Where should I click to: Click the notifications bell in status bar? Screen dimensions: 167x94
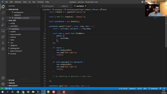pyautogui.click(x=164, y=89)
